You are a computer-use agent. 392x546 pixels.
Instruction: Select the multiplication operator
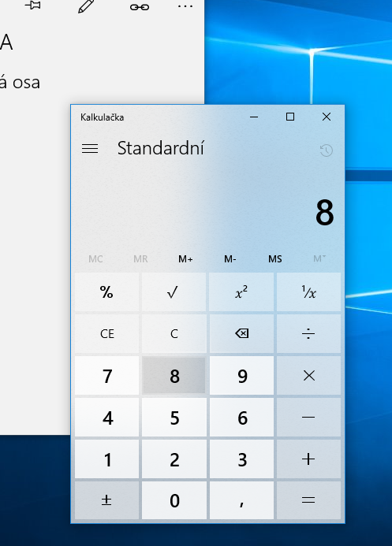(x=308, y=375)
